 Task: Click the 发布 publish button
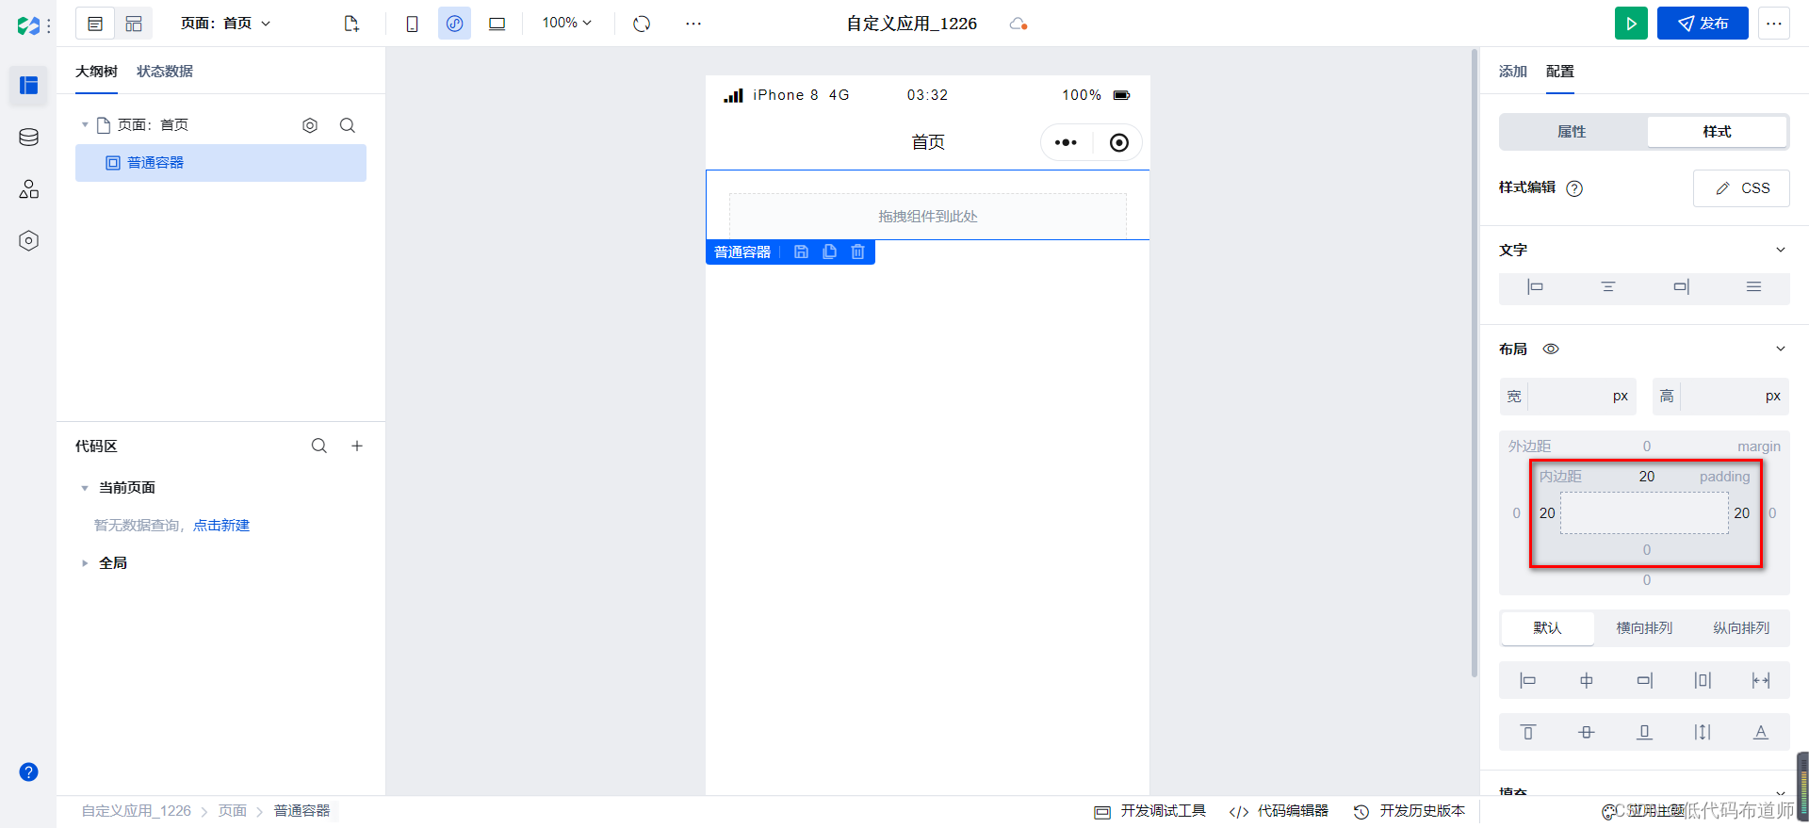pos(1703,24)
